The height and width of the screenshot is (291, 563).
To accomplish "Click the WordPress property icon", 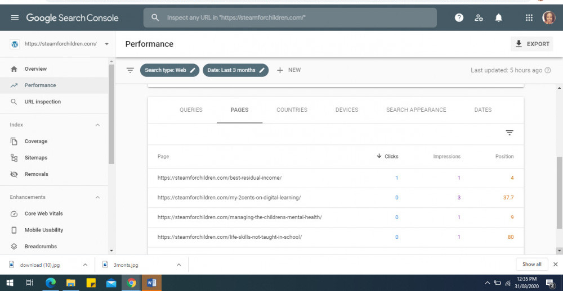I will point(15,44).
